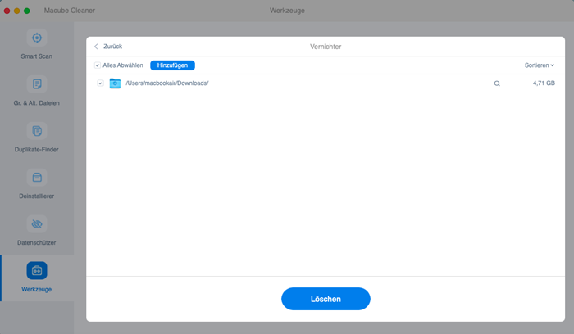The width and height of the screenshot is (574, 334).
Task: Open the Datenschützer tool
Action: pos(37,231)
